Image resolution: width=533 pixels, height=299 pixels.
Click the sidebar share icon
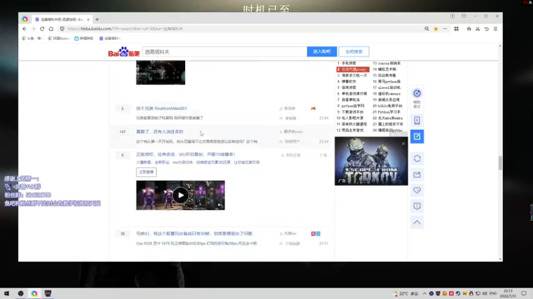tap(417, 175)
